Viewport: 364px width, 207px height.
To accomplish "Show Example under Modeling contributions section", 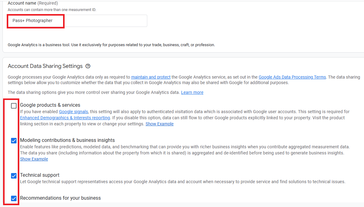I will coord(34,159).
